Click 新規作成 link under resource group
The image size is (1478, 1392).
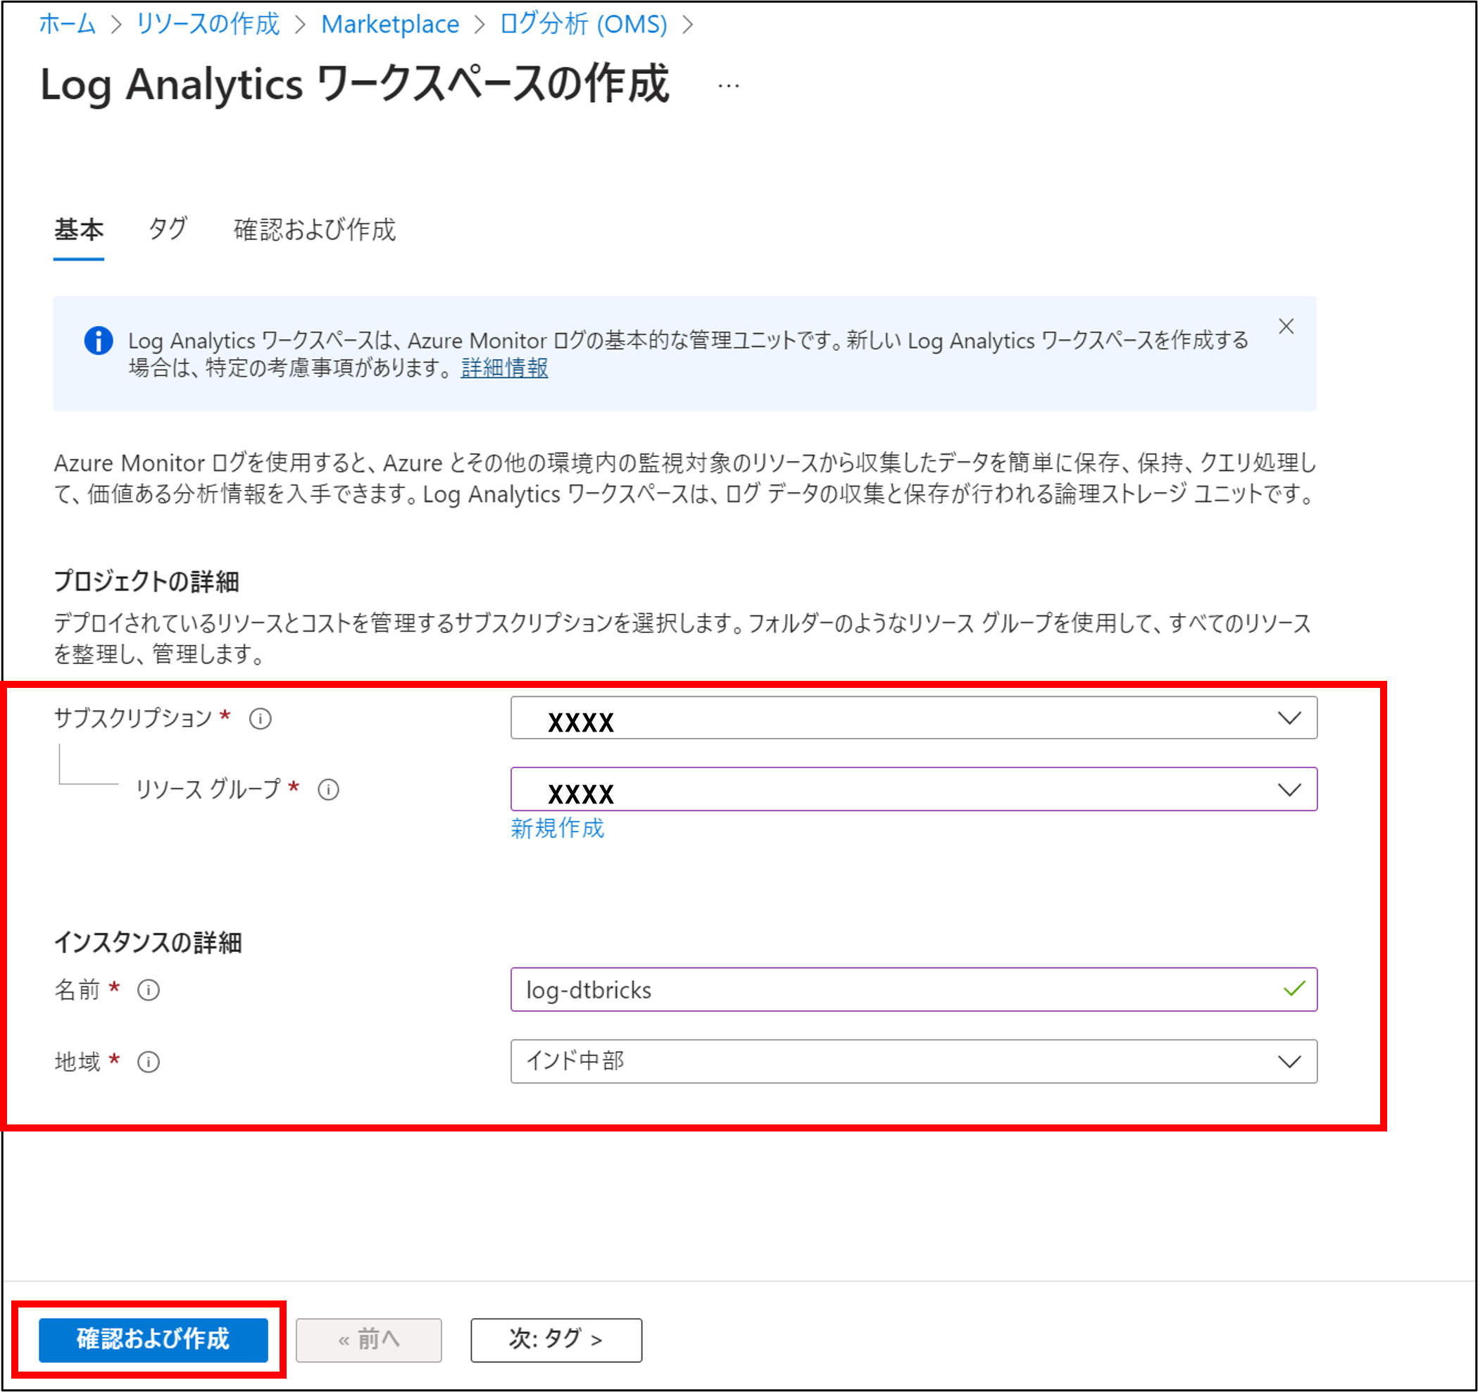(x=557, y=828)
